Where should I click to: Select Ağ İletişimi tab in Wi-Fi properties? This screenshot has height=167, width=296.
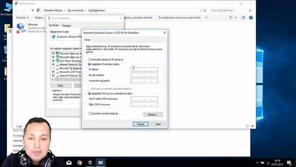pos(54,25)
